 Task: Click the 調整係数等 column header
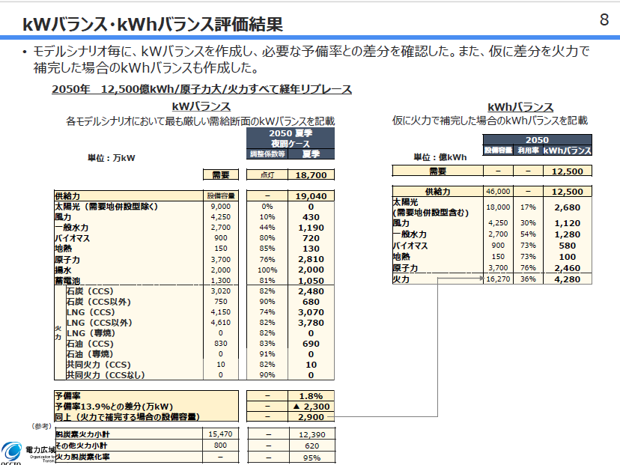[267, 154]
